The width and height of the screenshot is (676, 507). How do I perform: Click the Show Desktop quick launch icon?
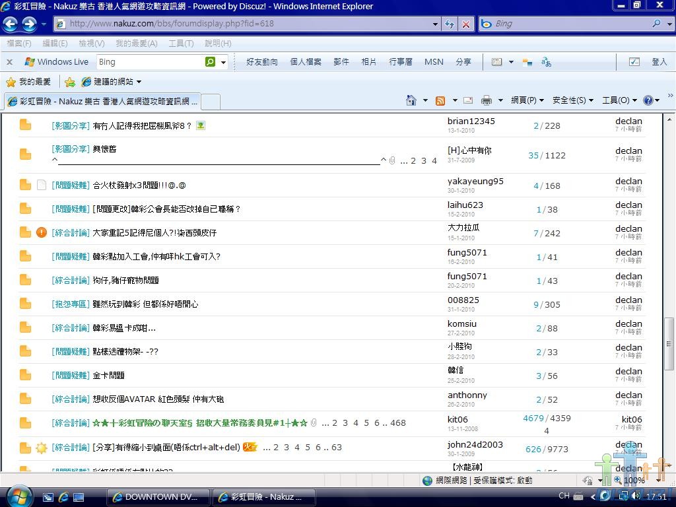pyautogui.click(x=79, y=497)
